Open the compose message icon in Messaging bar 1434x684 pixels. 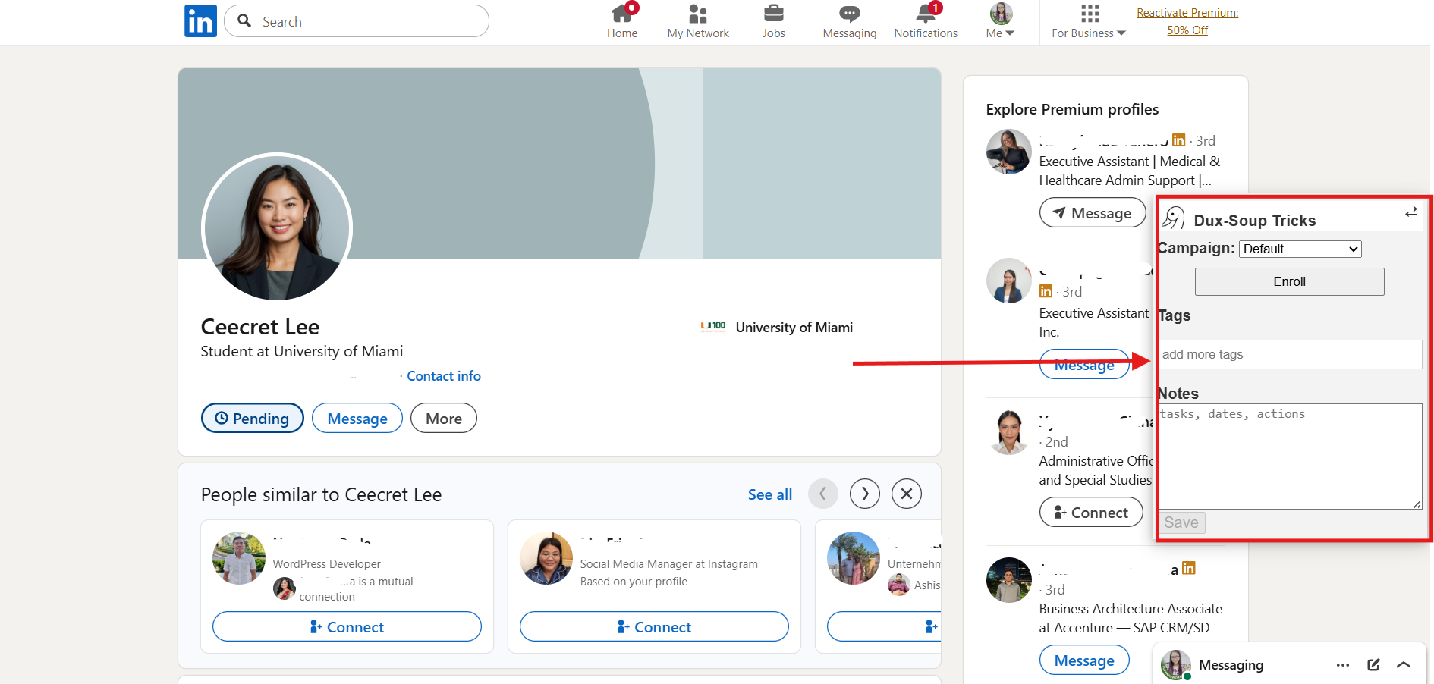pyautogui.click(x=1373, y=664)
